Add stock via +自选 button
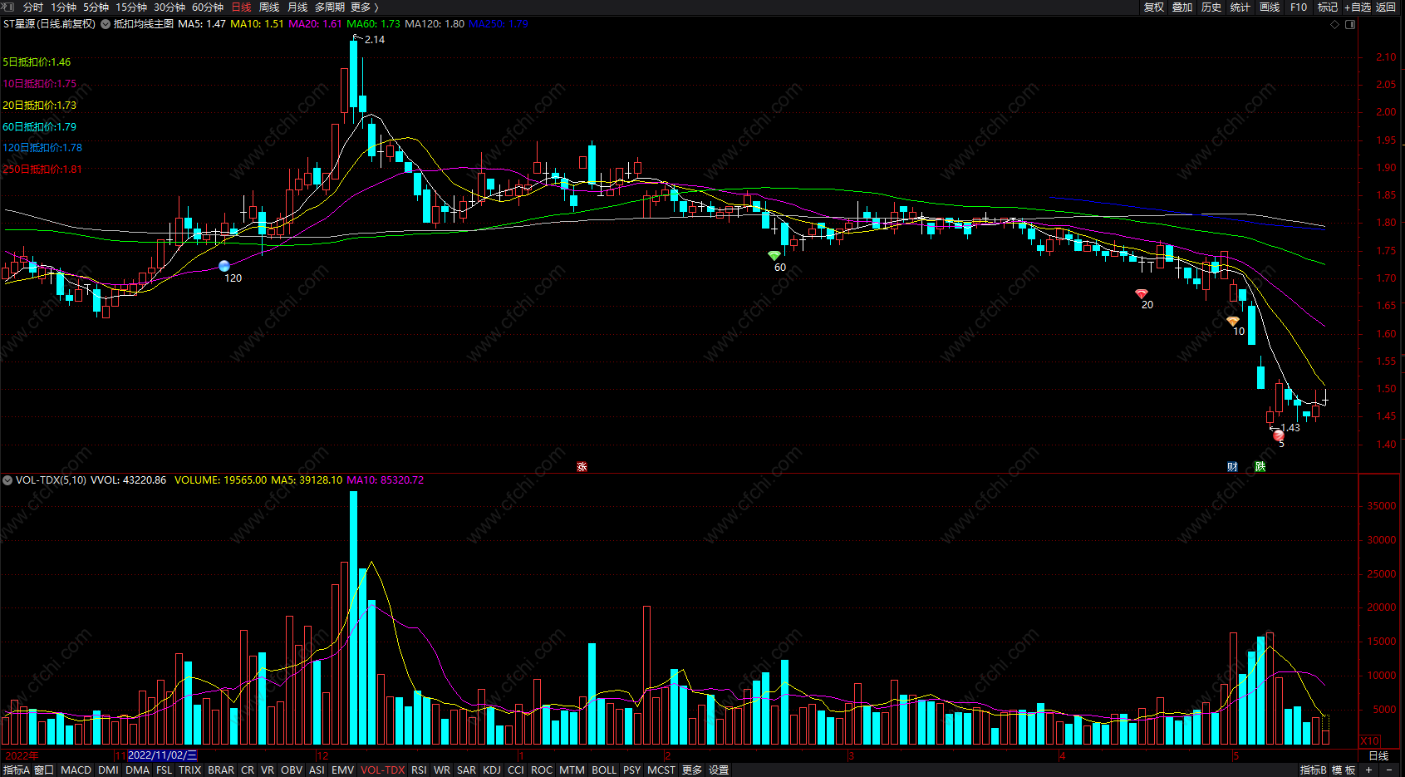 pyautogui.click(x=1358, y=7)
